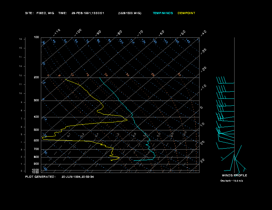Click the 9 km height axis label
The height and width of the screenshot is (210, 272).
pyautogui.click(x=22, y=102)
